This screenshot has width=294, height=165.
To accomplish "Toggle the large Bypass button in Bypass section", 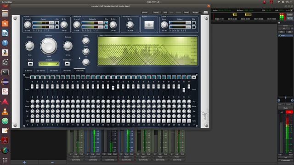I will (149, 25).
